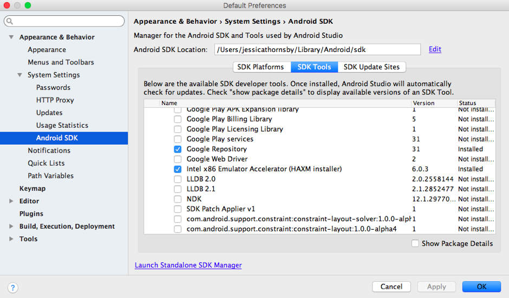Uncheck Intel x86 Emulator Accelerator checkbox
Image resolution: width=509 pixels, height=298 pixels.
point(178,169)
